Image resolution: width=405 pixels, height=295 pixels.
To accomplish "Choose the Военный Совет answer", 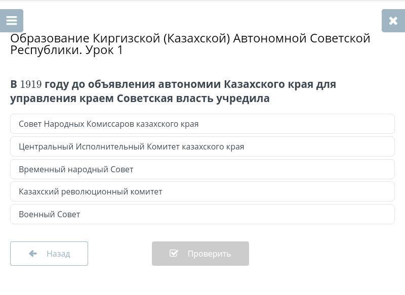I will pos(202,214).
